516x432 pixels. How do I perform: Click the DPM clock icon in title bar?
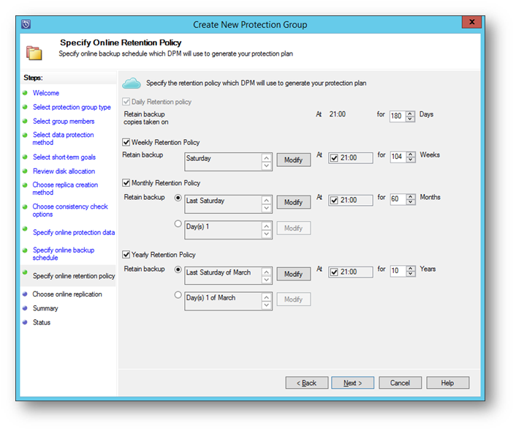coord(26,24)
